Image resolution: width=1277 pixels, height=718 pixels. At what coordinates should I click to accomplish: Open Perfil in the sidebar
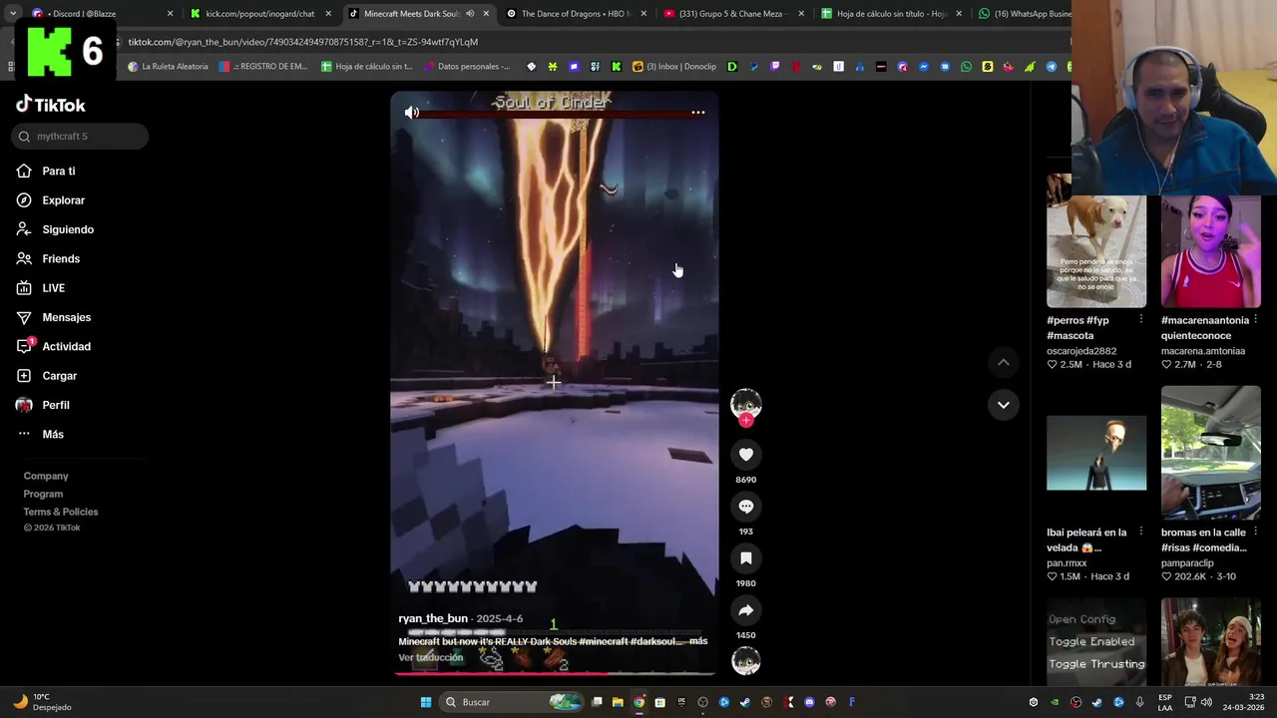point(55,405)
